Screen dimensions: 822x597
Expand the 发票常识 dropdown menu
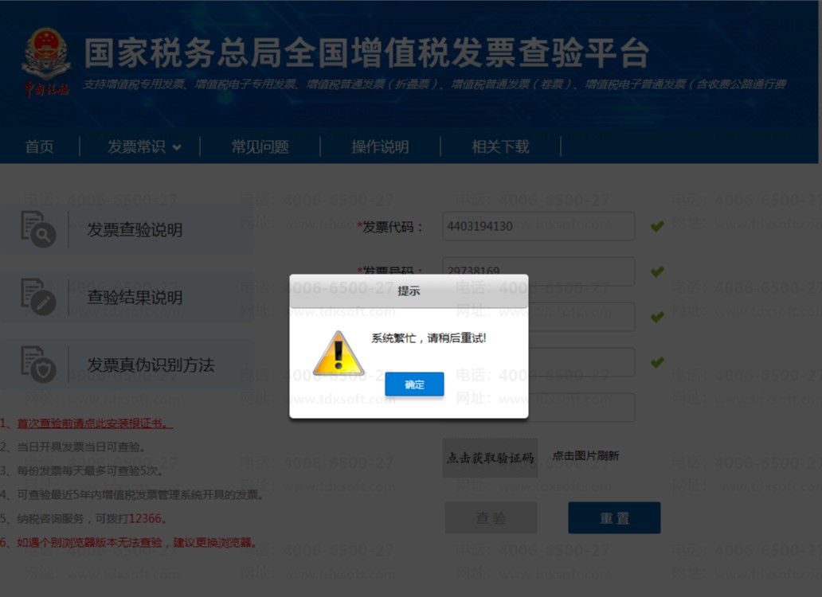[x=144, y=146]
